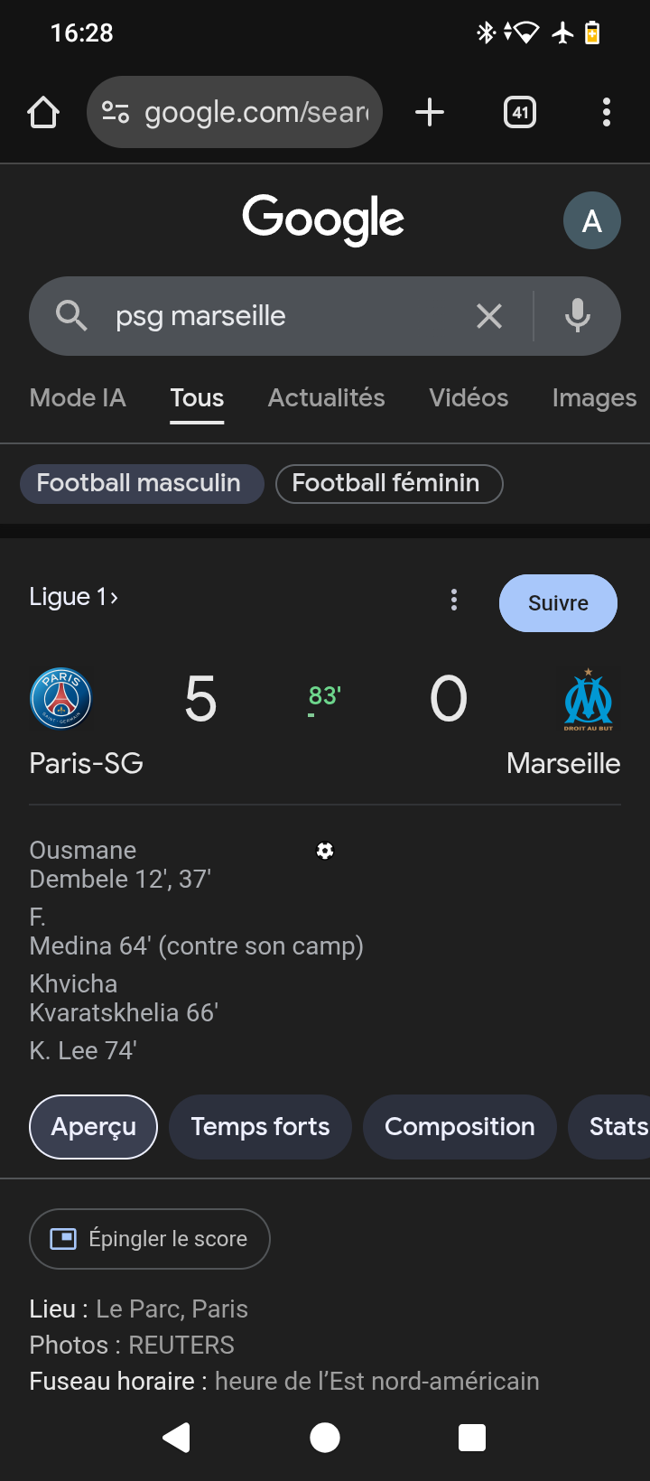Tap the Marseille club logo

coord(588,699)
